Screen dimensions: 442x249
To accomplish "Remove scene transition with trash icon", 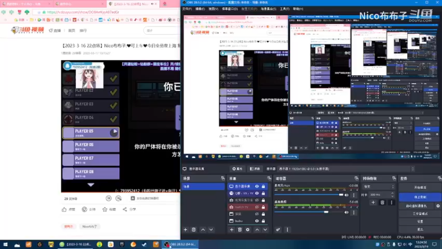I will [x=382, y=203].
